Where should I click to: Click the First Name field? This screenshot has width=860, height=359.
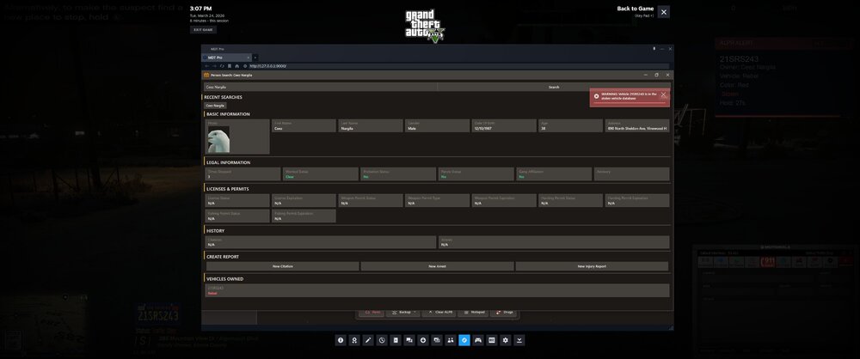[x=304, y=125]
